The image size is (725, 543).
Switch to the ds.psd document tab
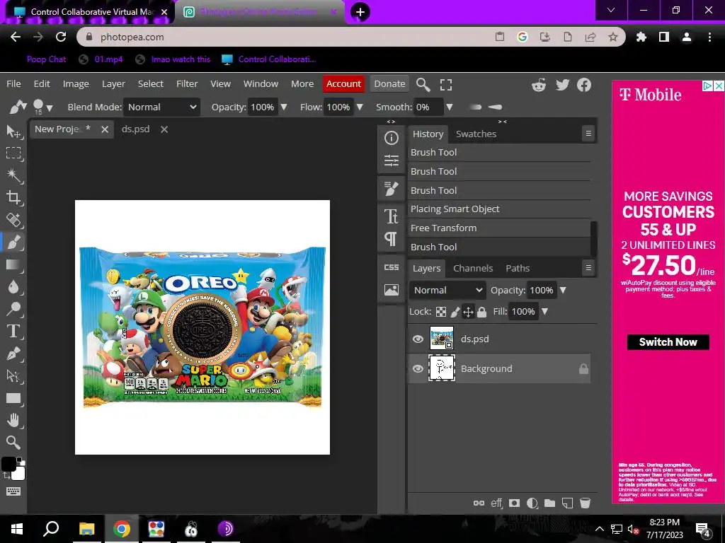pos(135,129)
